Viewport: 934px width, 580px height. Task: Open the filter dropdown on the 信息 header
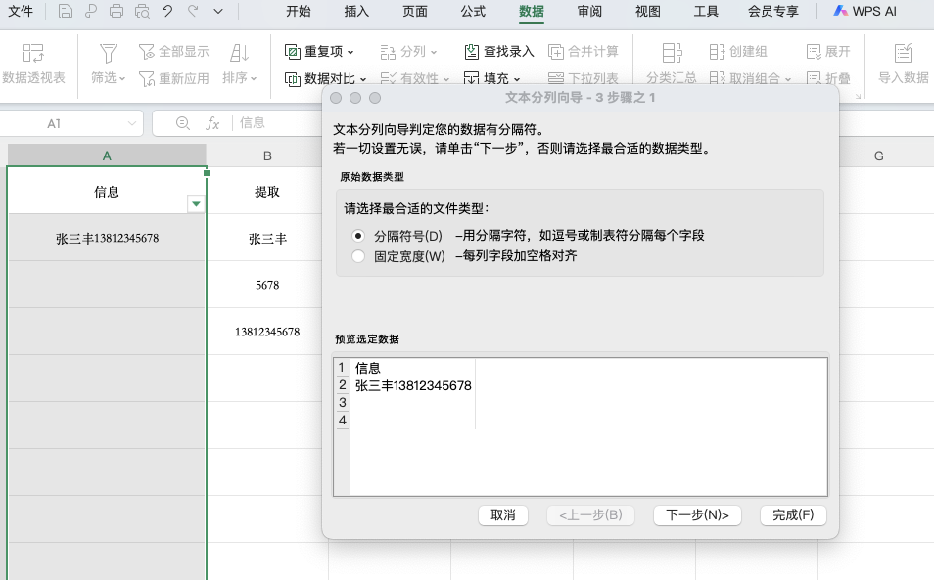(196, 203)
